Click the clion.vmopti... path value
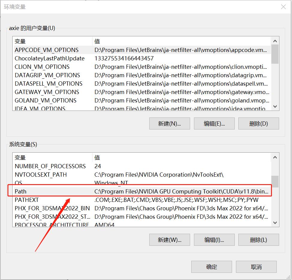 [181, 67]
